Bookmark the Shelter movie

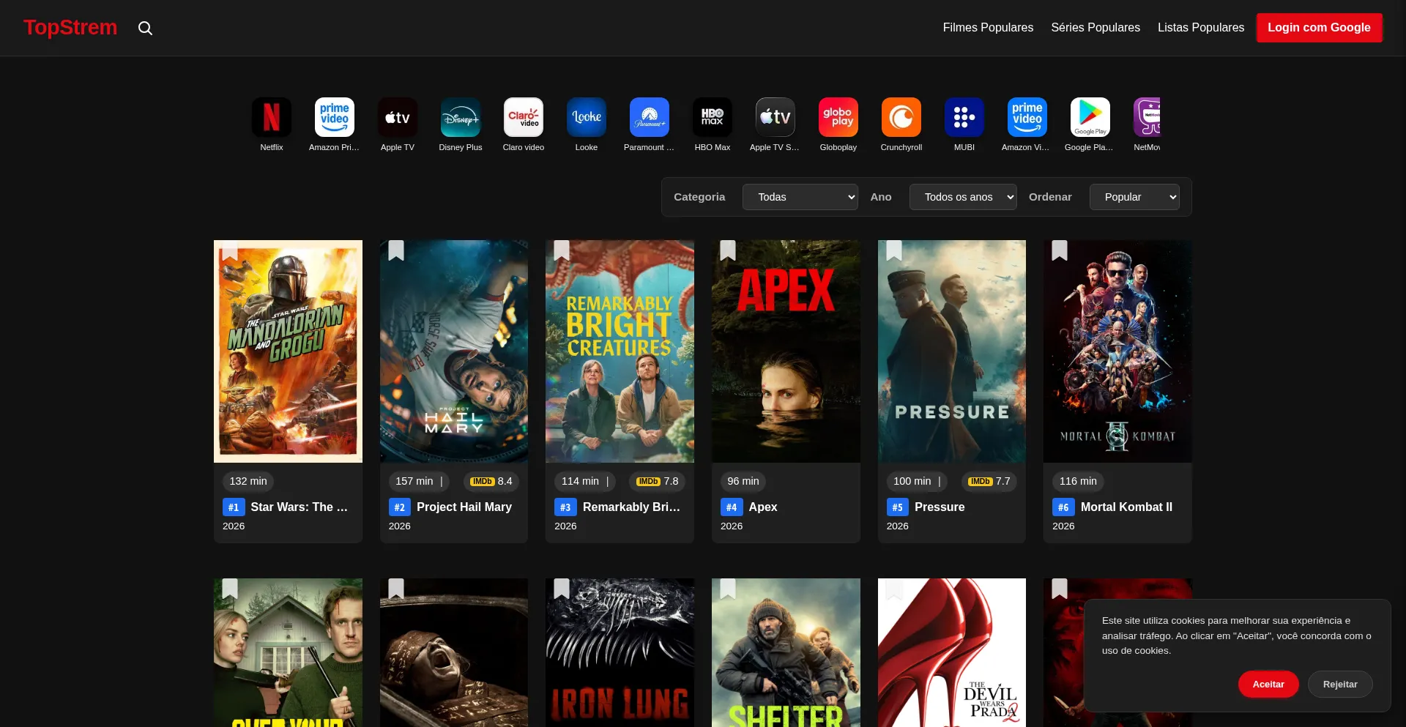click(x=728, y=589)
